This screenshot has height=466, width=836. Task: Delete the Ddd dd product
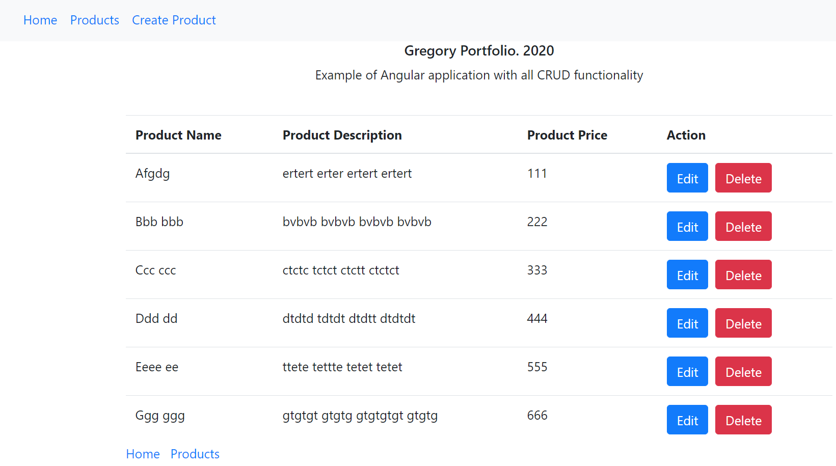point(743,323)
